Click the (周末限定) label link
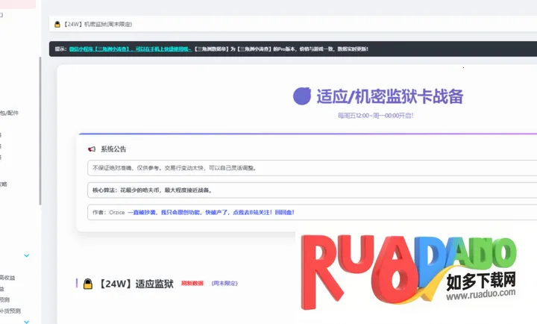The width and height of the screenshot is (537, 324). click(224, 284)
